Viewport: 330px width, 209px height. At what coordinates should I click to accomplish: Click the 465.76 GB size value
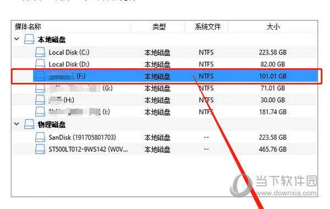273,149
